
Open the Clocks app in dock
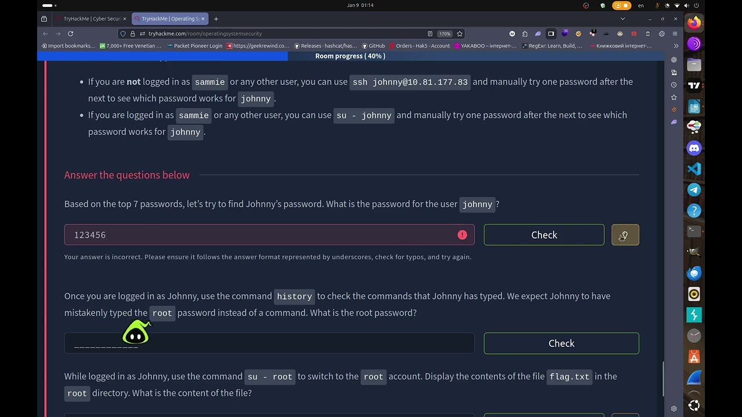coord(694,336)
